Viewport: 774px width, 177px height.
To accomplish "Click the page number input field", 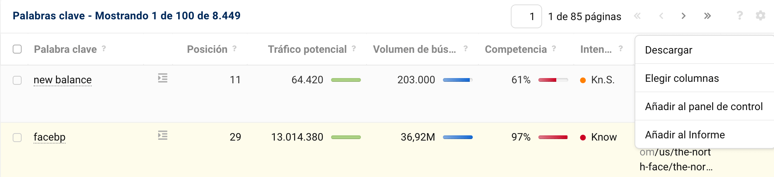I will click(526, 16).
